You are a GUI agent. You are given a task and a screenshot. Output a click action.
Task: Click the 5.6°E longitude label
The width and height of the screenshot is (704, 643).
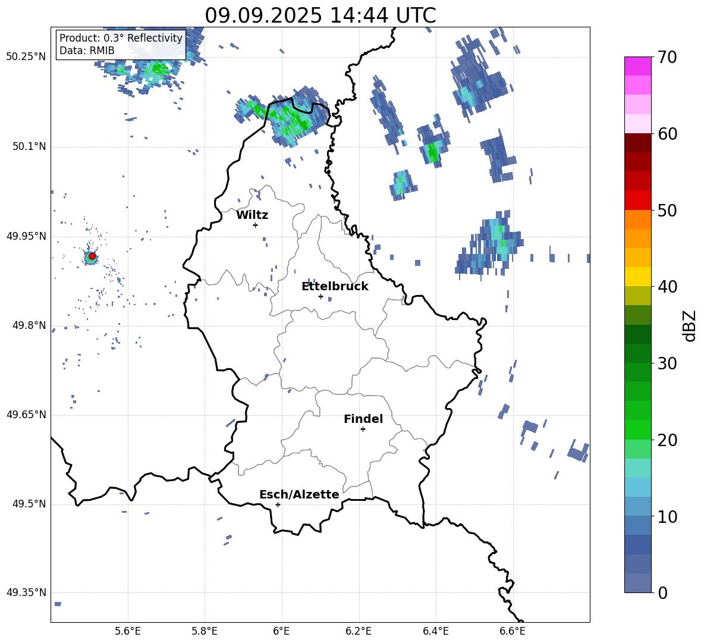click(x=128, y=631)
